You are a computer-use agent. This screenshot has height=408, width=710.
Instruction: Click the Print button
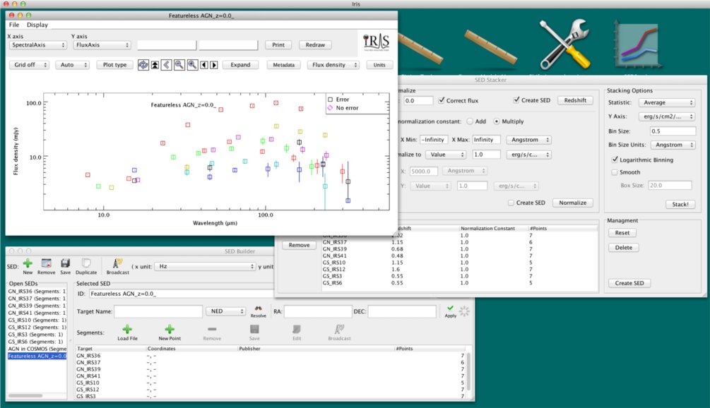click(278, 44)
